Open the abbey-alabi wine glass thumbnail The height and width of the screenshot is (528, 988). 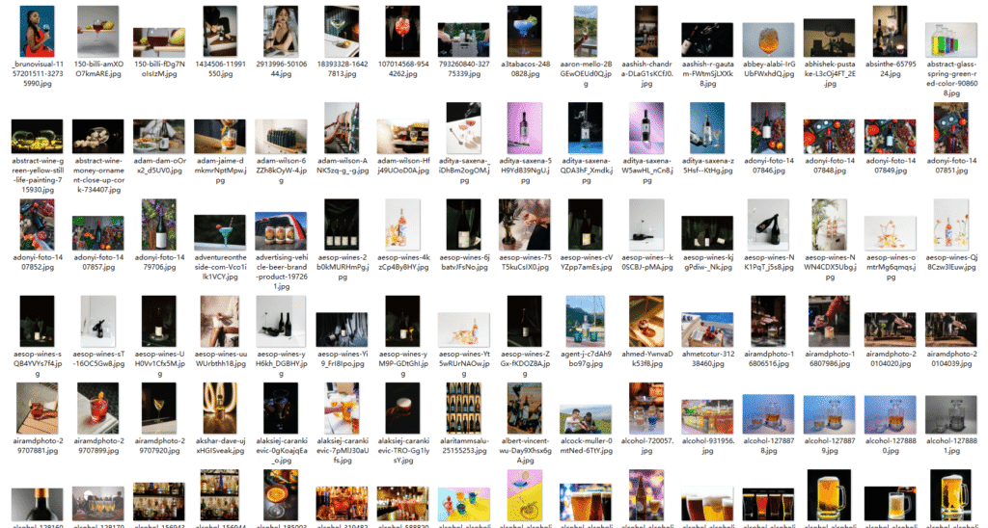pyautogui.click(x=769, y=40)
